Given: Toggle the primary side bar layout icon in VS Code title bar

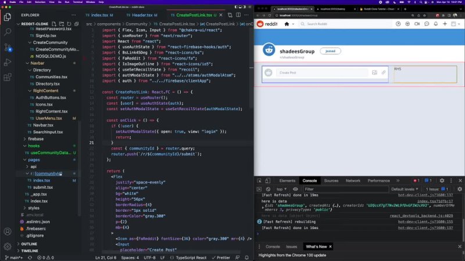Looking at the screenshot, I should tap(236, 7).
